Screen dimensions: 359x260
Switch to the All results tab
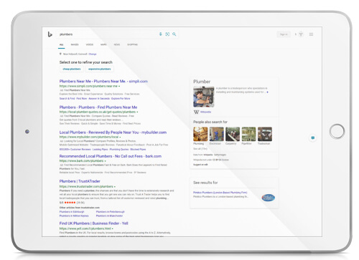coord(62,44)
